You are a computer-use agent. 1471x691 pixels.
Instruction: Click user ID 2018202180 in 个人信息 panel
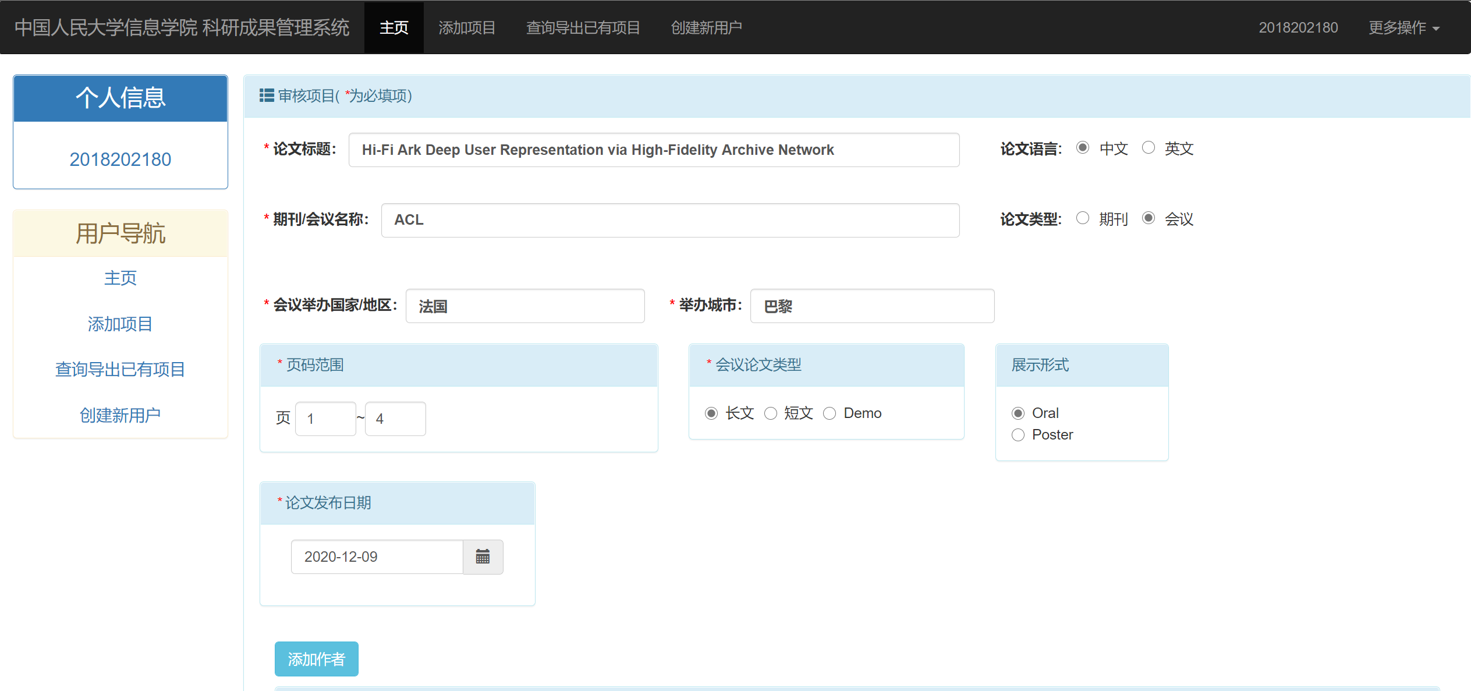(120, 159)
